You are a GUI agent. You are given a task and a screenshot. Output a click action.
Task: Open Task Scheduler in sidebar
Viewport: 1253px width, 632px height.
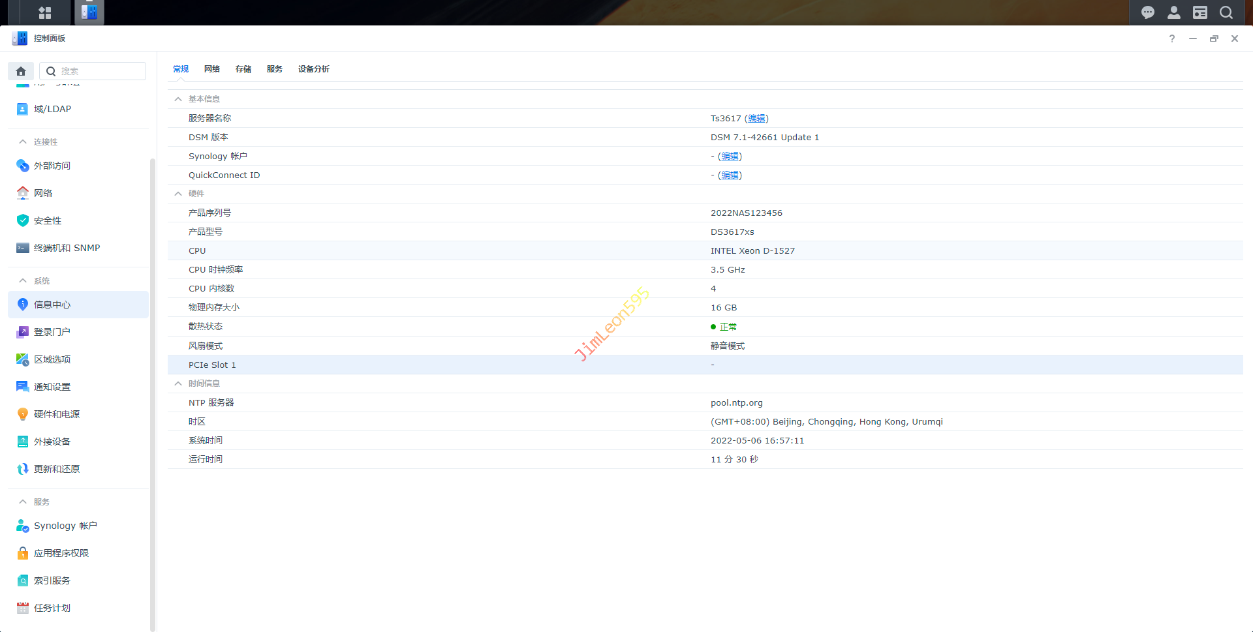coord(52,608)
